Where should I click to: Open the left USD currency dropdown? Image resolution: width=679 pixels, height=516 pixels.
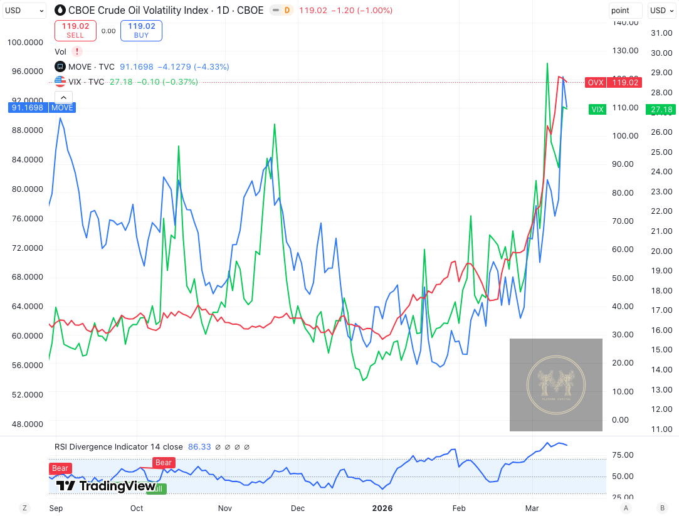coord(24,11)
